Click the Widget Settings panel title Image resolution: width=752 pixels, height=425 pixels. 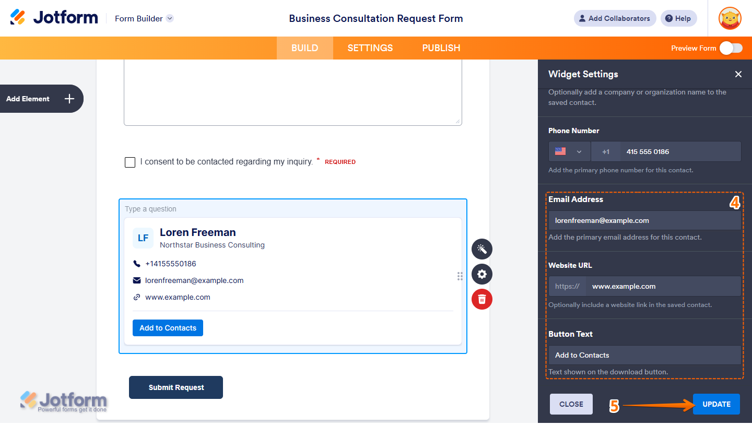click(x=583, y=74)
